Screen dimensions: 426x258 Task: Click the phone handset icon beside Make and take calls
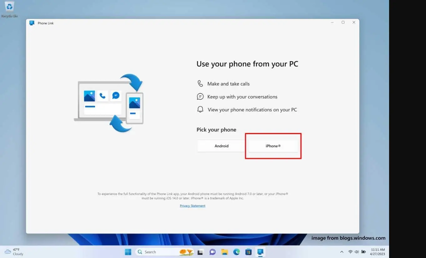[200, 84]
